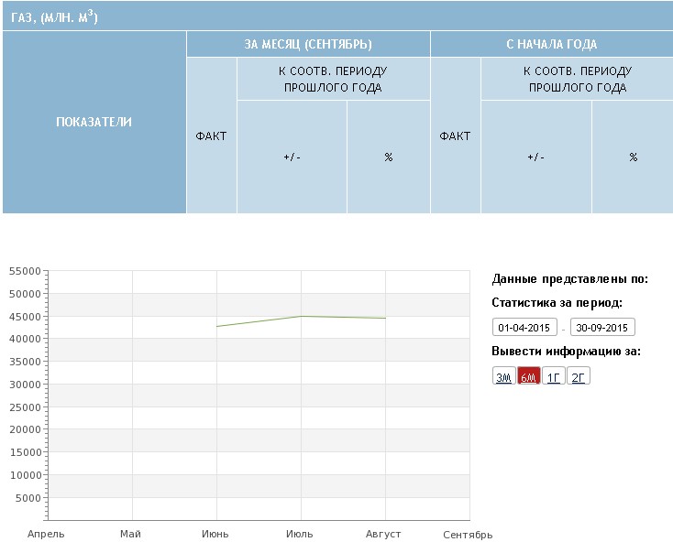Click the Июль label on chart axis
The image size is (673, 542).
click(x=300, y=534)
